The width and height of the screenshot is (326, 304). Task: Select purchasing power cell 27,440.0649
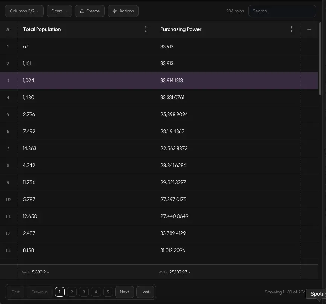pos(174,216)
